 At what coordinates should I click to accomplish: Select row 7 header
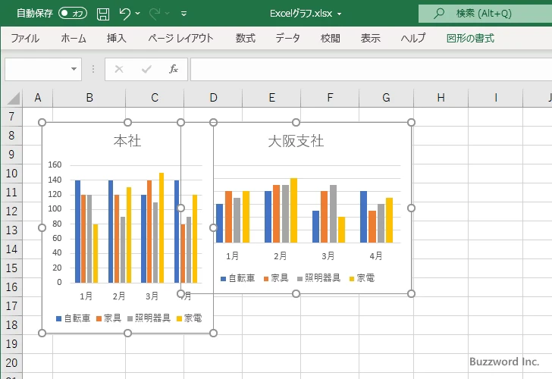(11, 117)
